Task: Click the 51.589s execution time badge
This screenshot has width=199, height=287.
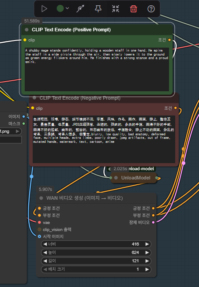Action: click(x=32, y=21)
